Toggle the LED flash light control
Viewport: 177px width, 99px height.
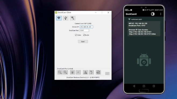72,72
